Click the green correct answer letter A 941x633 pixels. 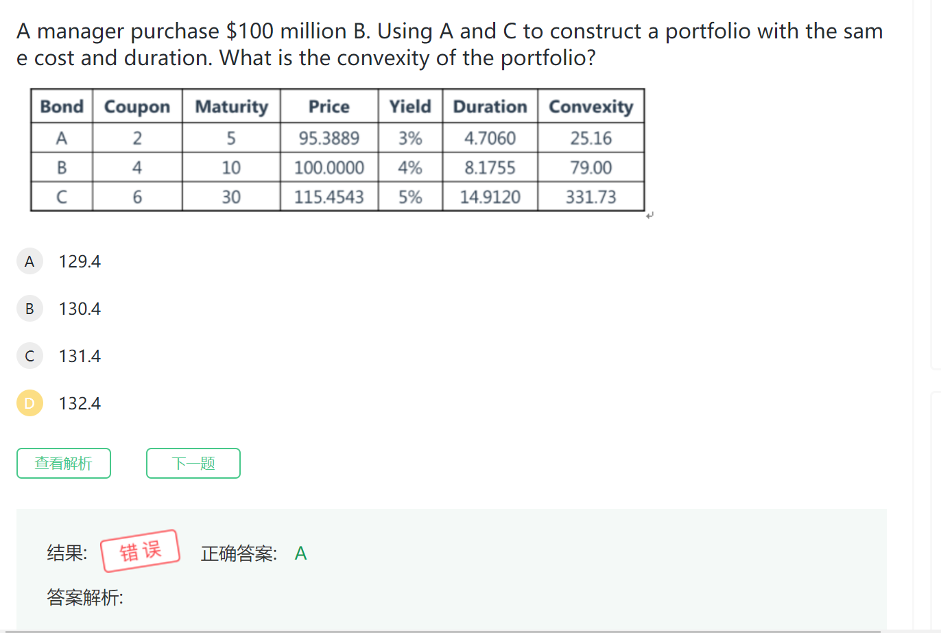click(x=300, y=553)
